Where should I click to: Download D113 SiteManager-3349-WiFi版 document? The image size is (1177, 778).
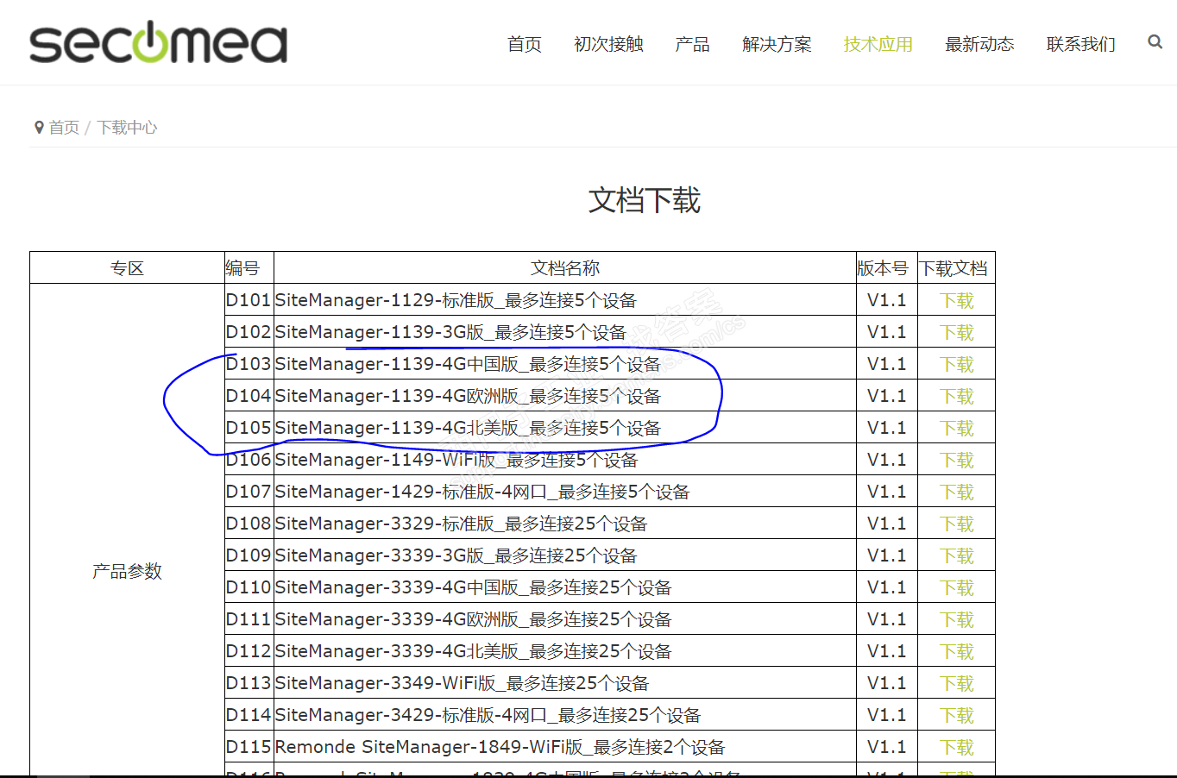click(956, 683)
